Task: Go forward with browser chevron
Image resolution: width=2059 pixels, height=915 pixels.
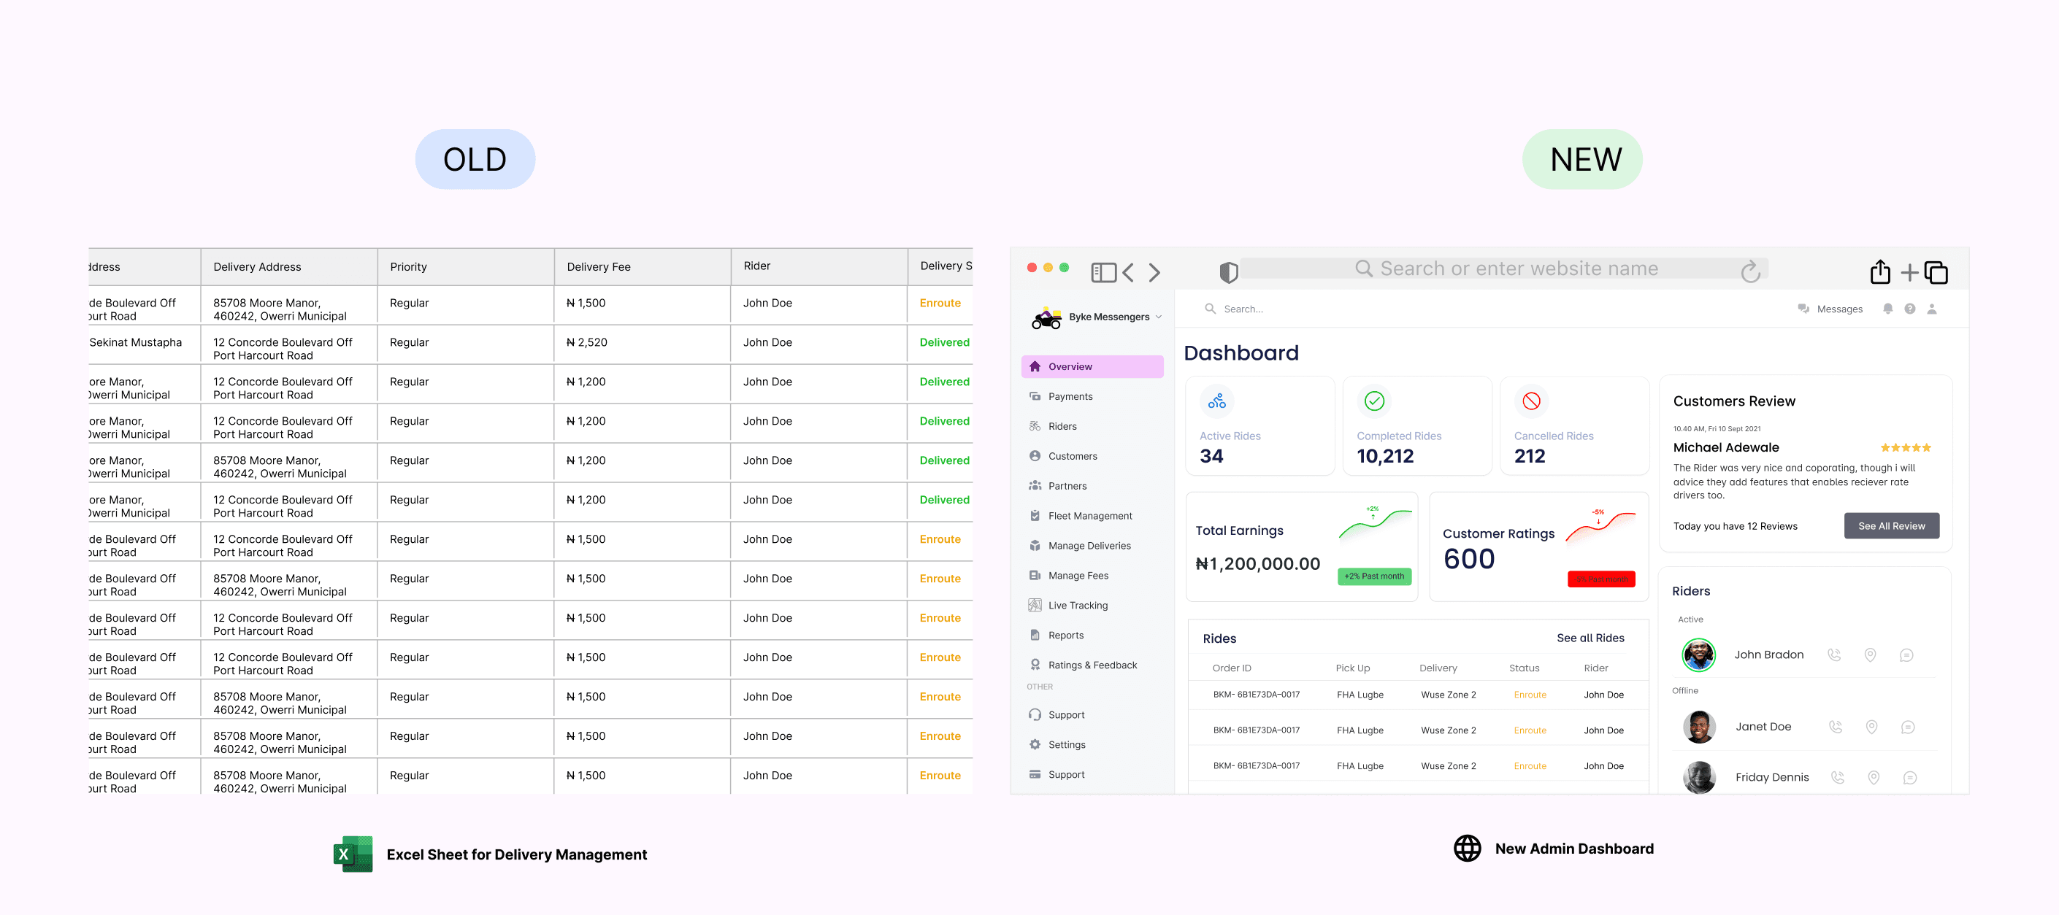Action: point(1154,272)
